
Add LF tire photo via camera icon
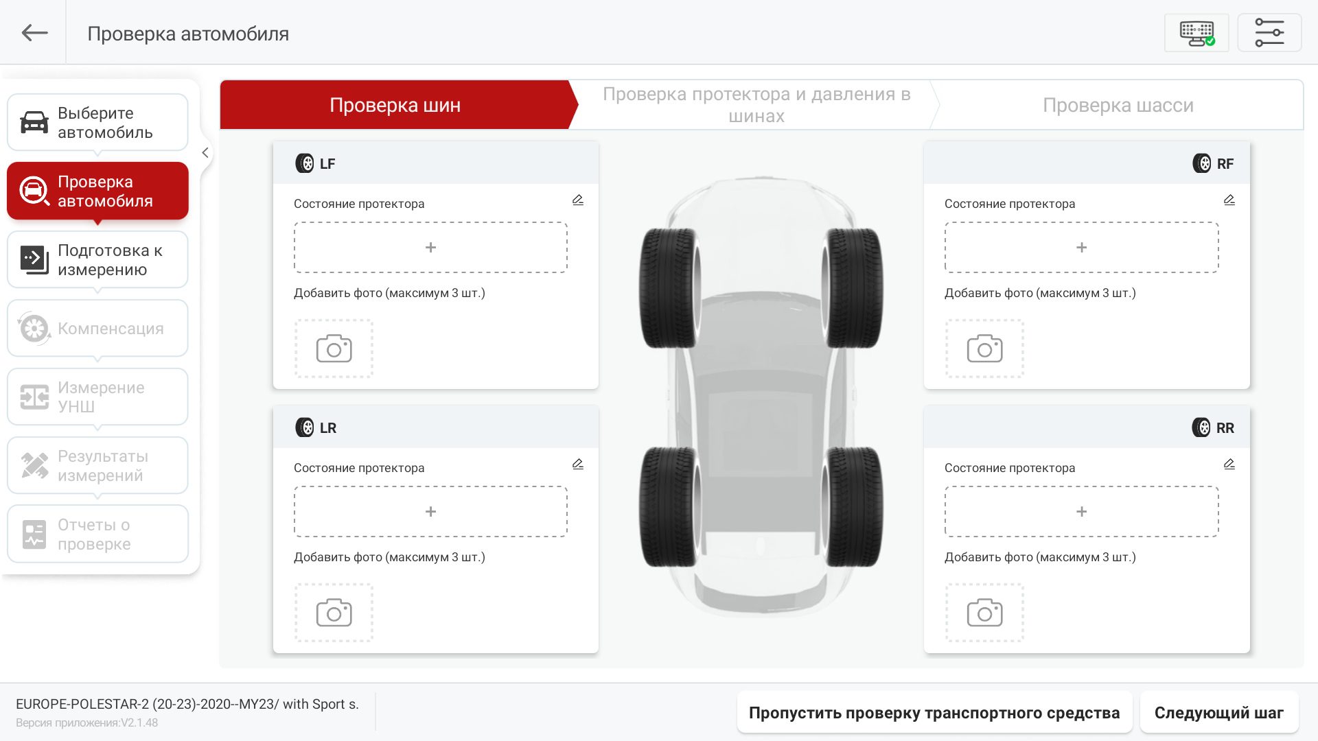click(334, 349)
